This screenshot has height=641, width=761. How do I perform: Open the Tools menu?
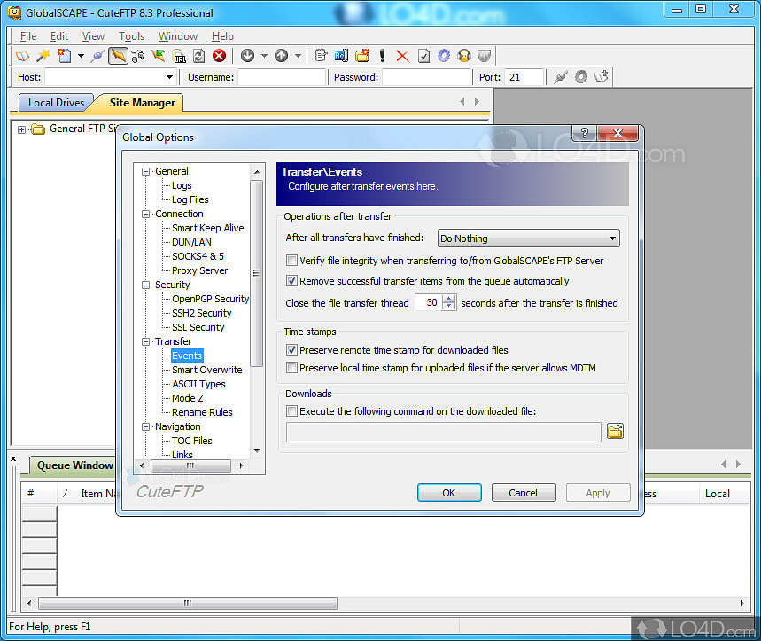pos(131,36)
